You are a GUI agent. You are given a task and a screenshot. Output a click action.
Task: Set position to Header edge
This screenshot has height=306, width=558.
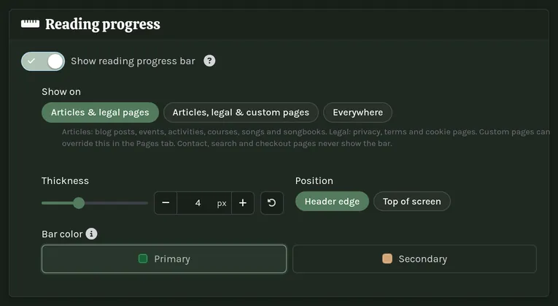(332, 202)
